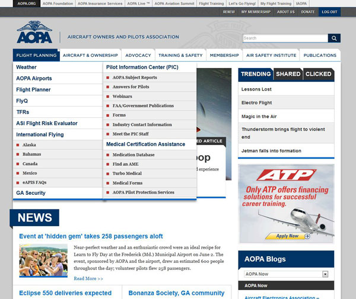Open the Flight Planning menu
The height and width of the screenshot is (299, 356).
click(x=36, y=55)
